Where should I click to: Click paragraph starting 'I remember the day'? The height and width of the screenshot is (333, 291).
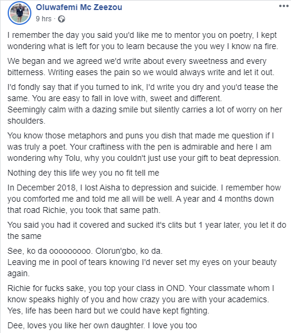pos(143,41)
